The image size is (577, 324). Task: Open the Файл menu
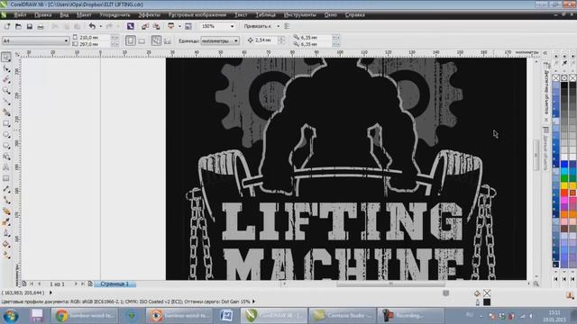click(20, 14)
